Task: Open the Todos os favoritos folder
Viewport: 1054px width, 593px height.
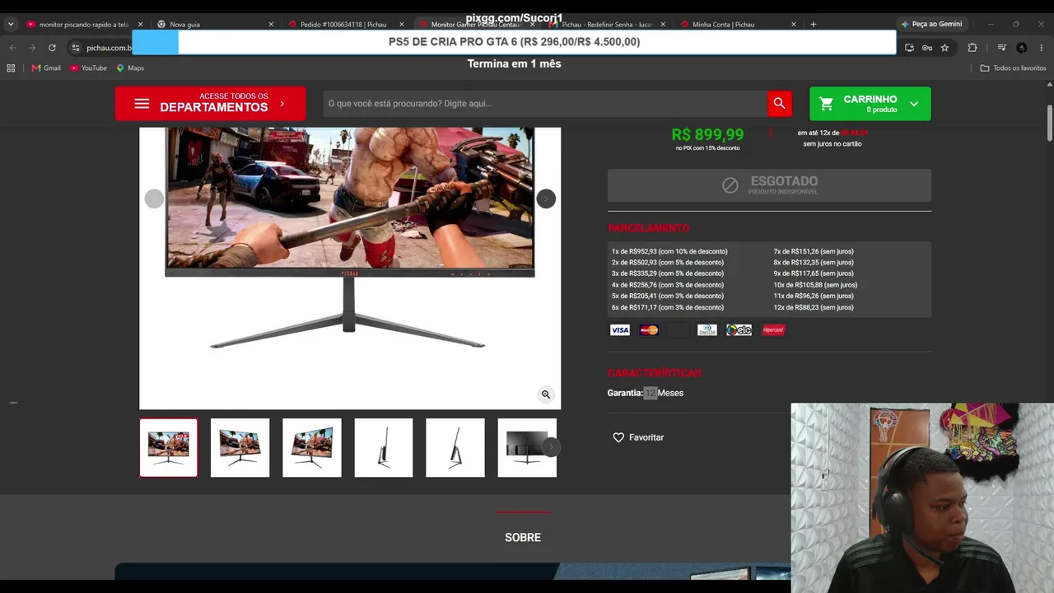Action: pos(1013,68)
